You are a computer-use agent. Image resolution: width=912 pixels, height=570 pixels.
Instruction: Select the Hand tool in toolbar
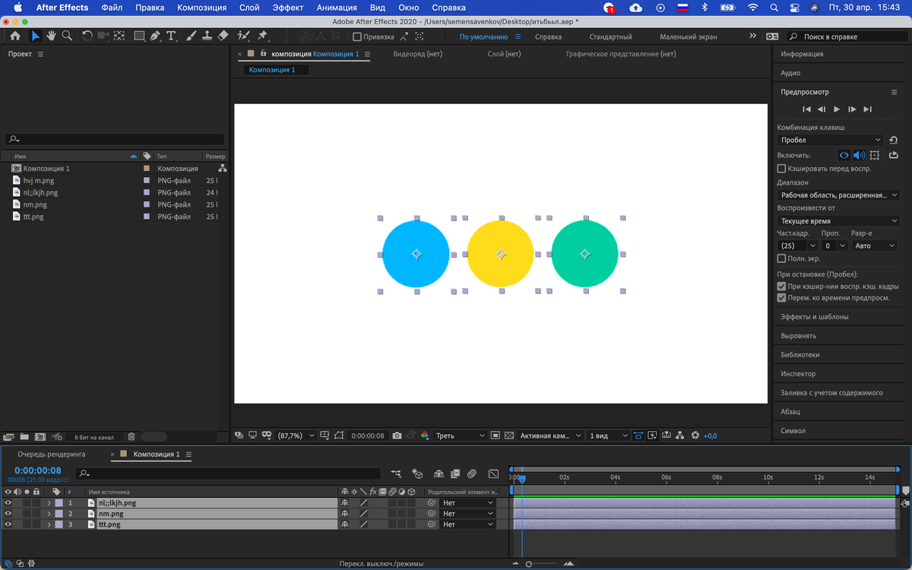(51, 36)
